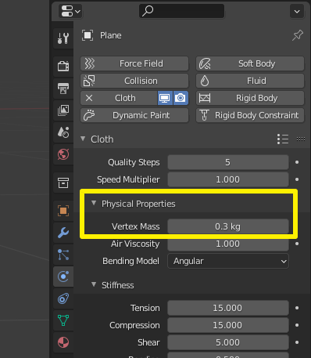Open the Bending Model dropdown
Screen dimensions: 311x358
tap(228, 261)
